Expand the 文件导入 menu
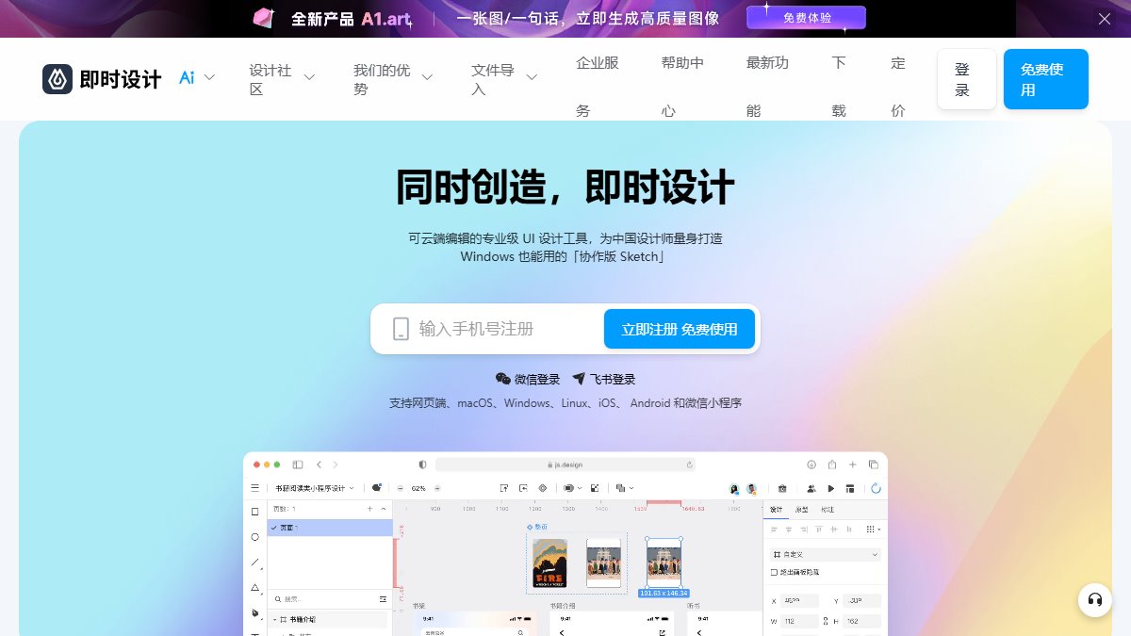1131x636 pixels. tap(504, 80)
